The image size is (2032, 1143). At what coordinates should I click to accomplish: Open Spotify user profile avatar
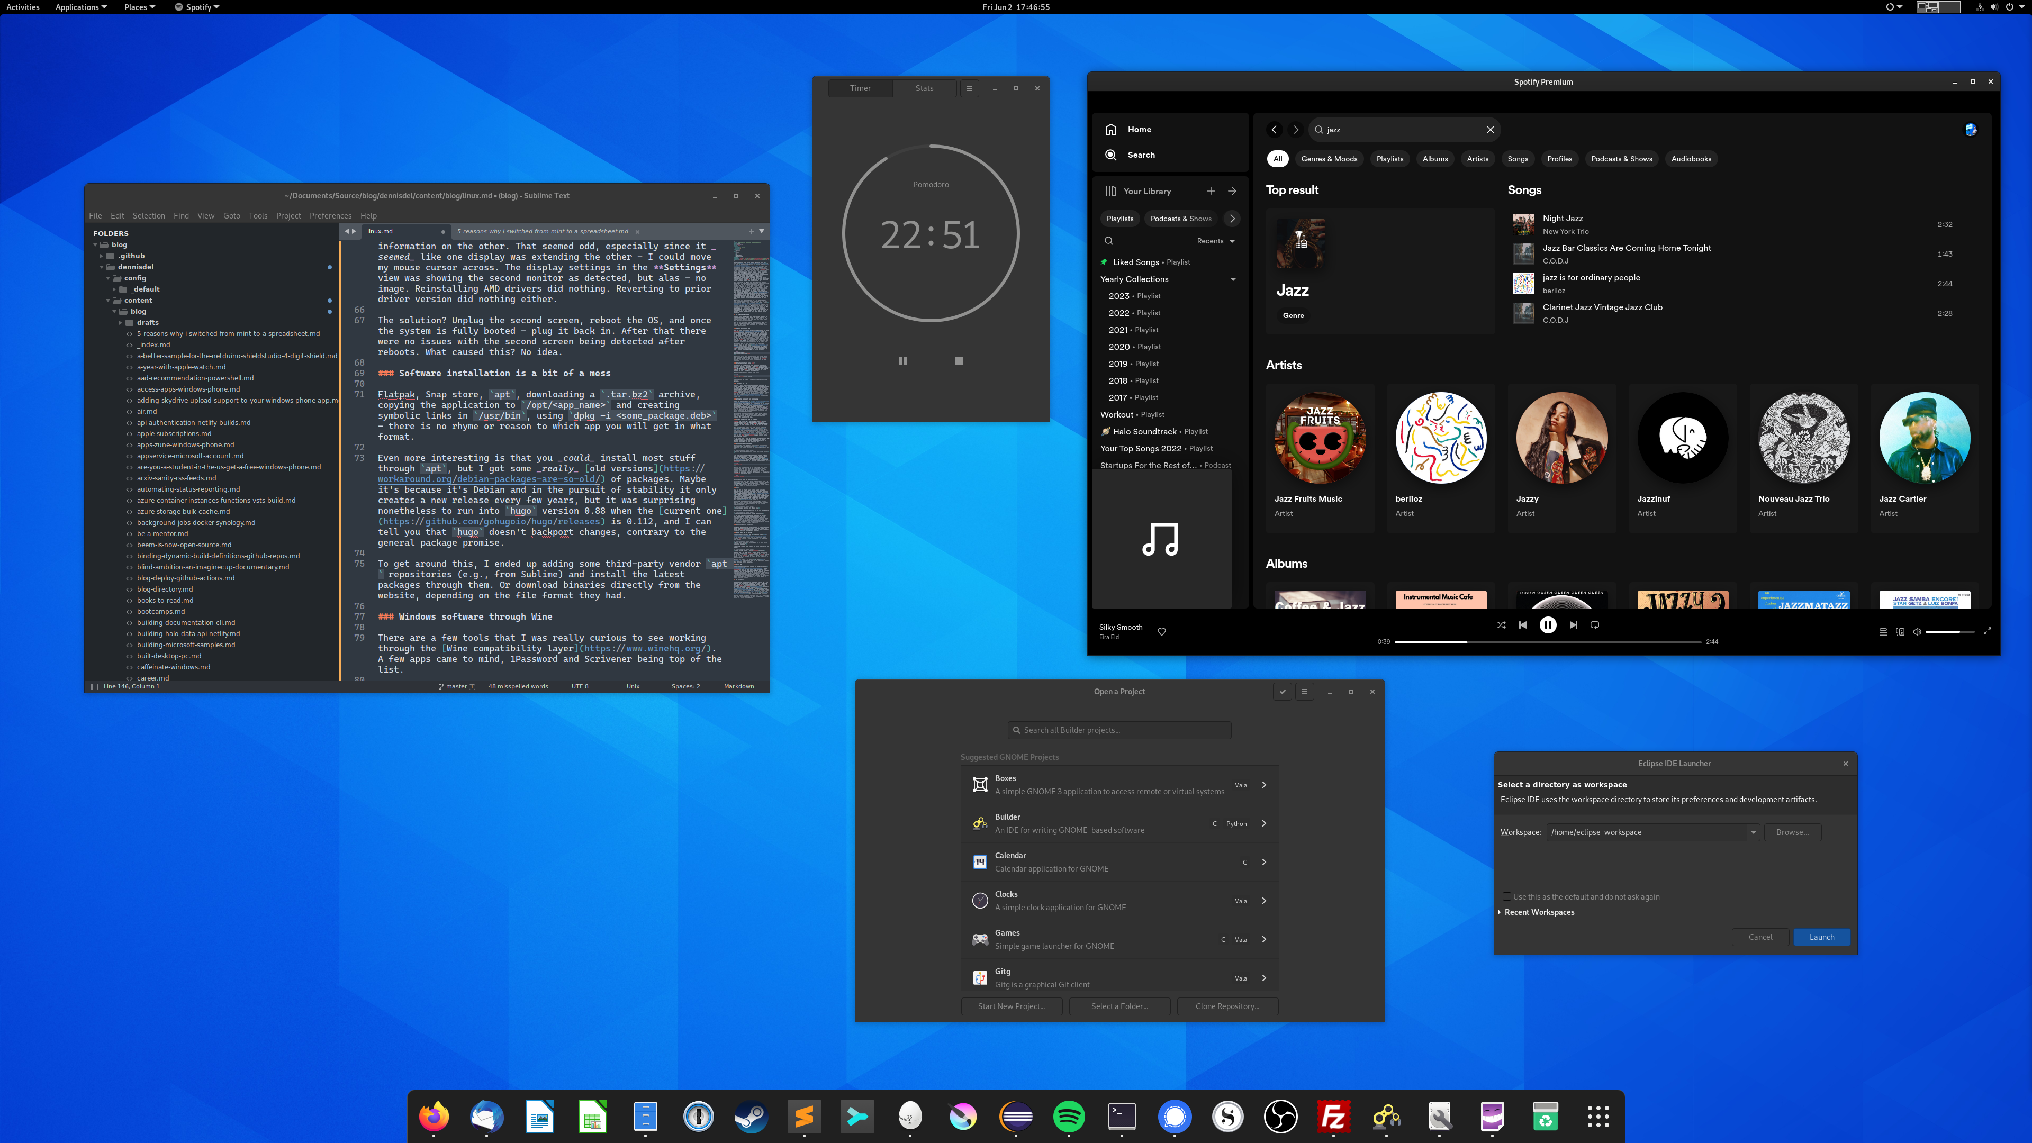pos(1971,129)
